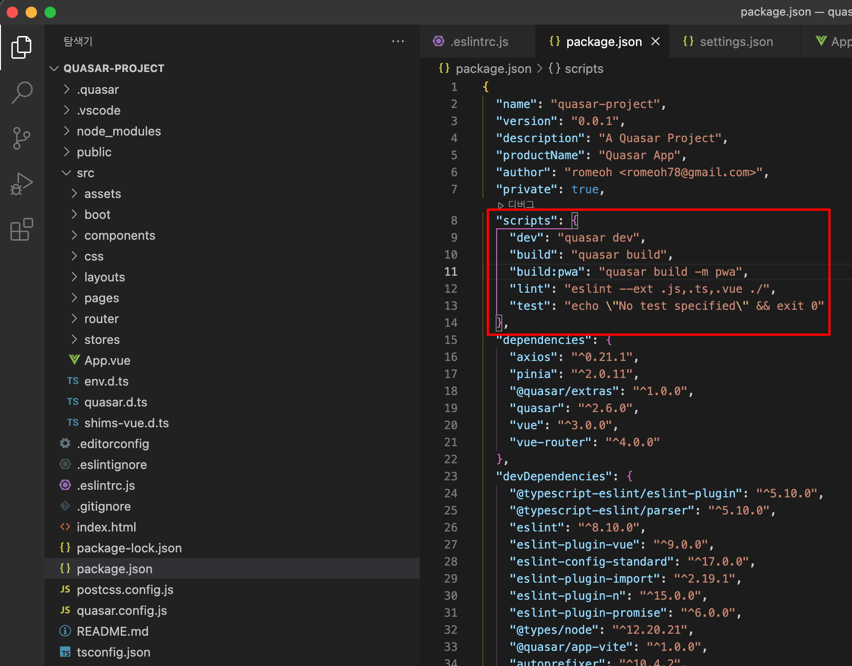Click the "dependencies" key on line 15
The height and width of the screenshot is (666, 852).
click(544, 340)
